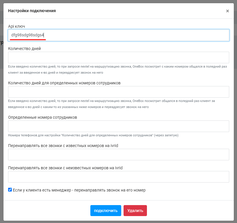
Task: Focus the Количество дней input field
Action: (119, 57)
